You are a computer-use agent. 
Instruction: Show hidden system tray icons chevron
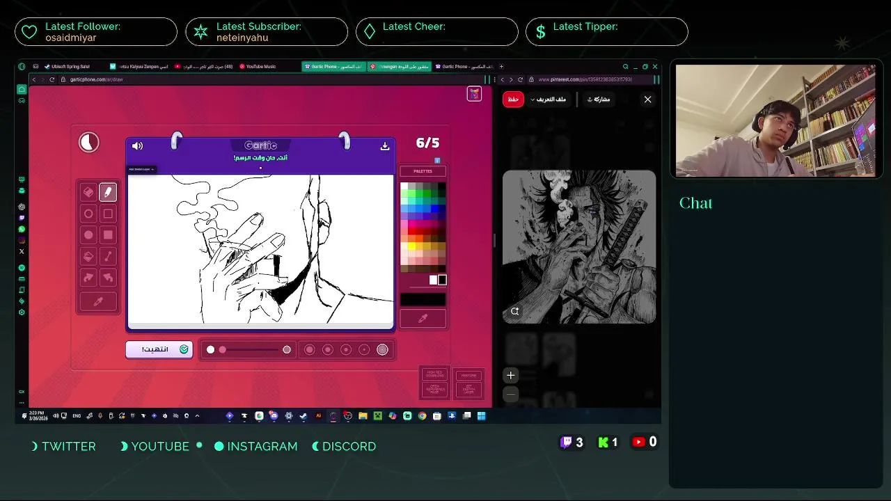point(197,416)
